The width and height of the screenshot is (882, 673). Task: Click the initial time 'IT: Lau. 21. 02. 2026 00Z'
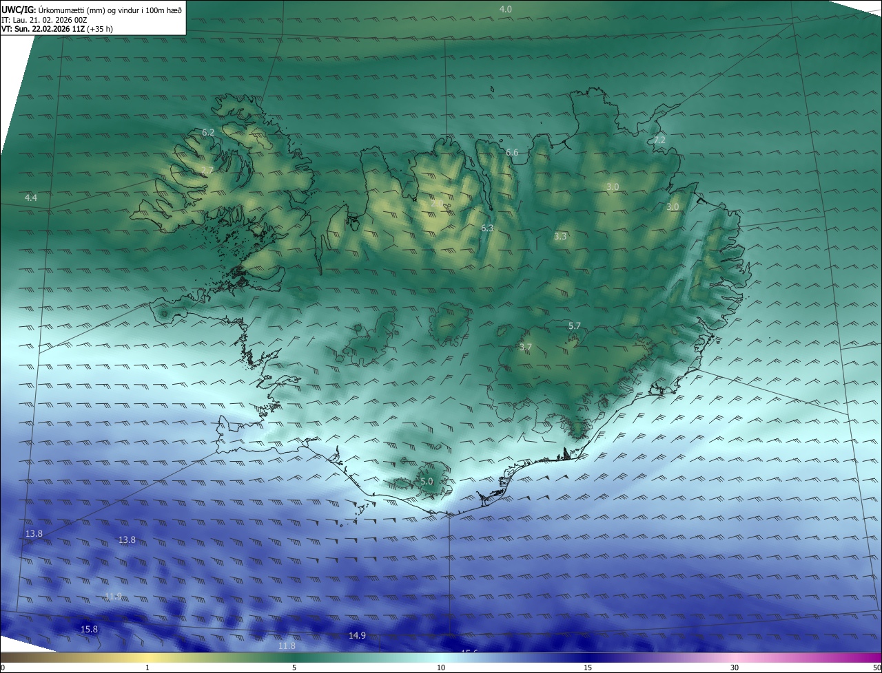click(x=44, y=20)
